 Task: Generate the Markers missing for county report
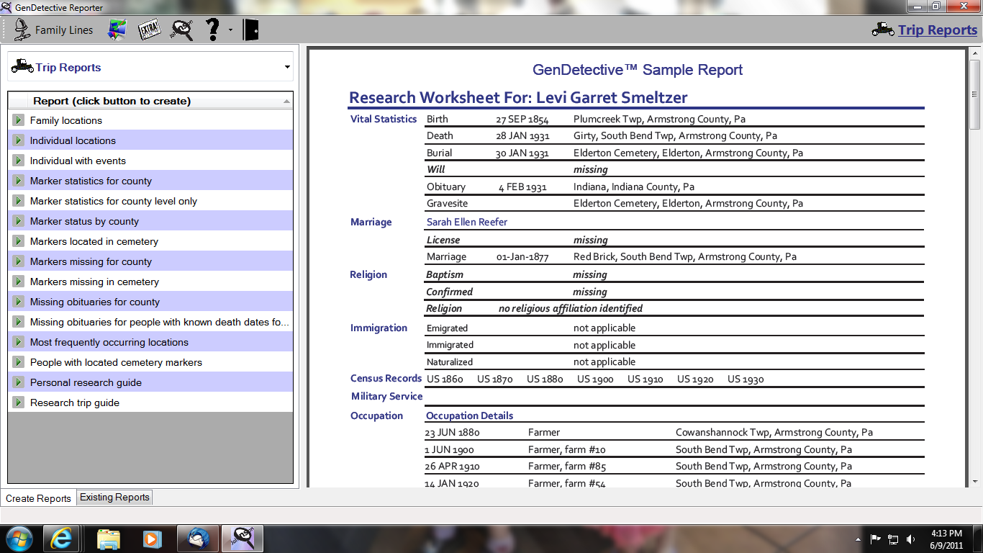coord(19,261)
